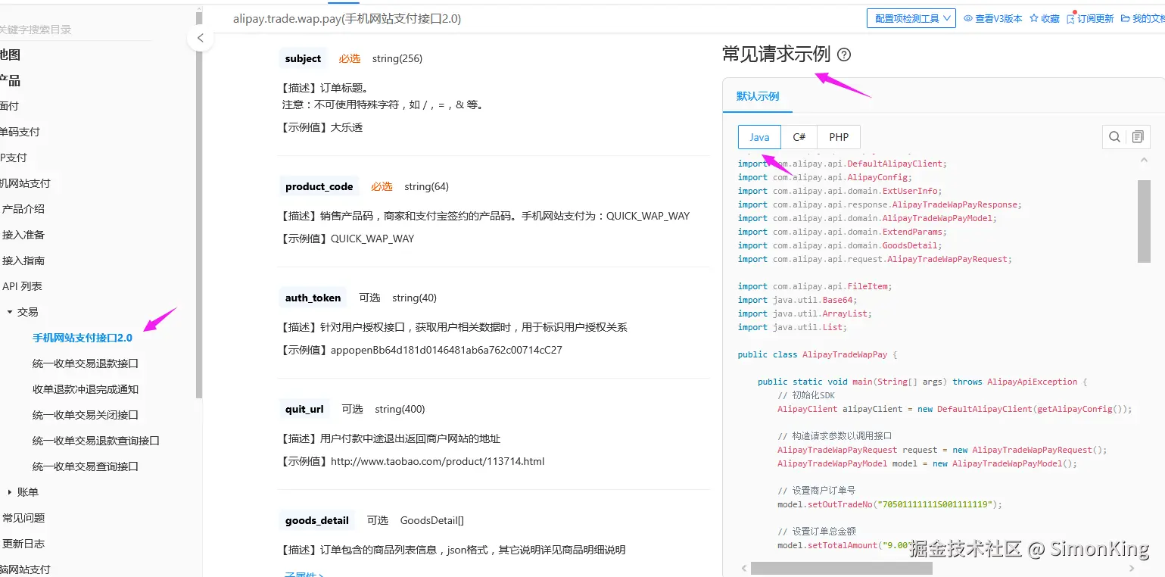1165x577 pixels.
Task: Select the C# code tab
Action: tap(799, 137)
